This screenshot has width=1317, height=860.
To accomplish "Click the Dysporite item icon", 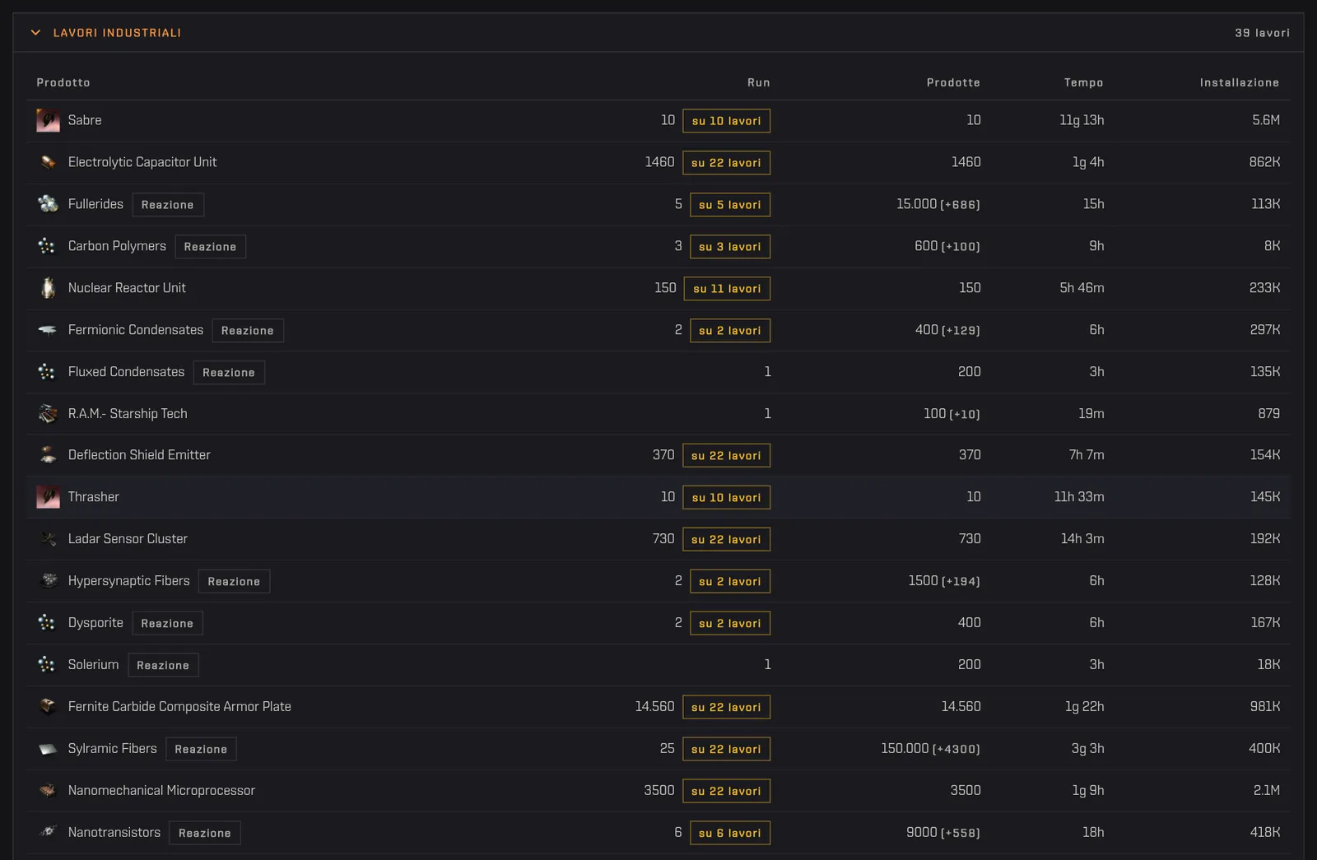I will (x=48, y=623).
